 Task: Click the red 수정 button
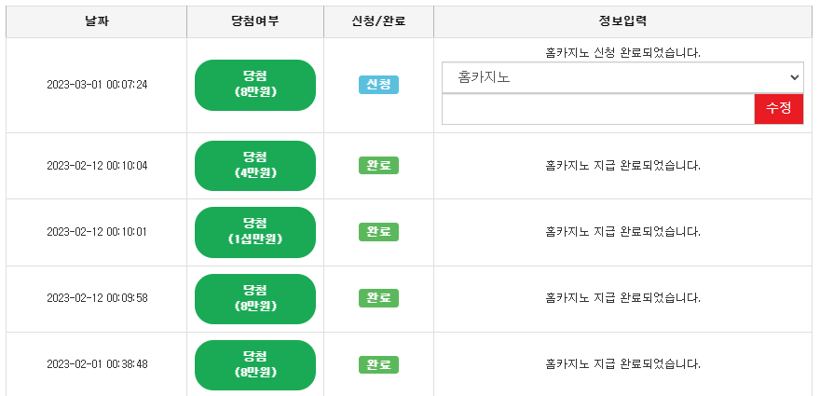(x=779, y=109)
